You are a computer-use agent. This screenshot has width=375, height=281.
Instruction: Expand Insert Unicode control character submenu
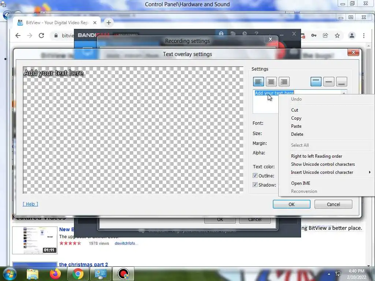coord(331,172)
